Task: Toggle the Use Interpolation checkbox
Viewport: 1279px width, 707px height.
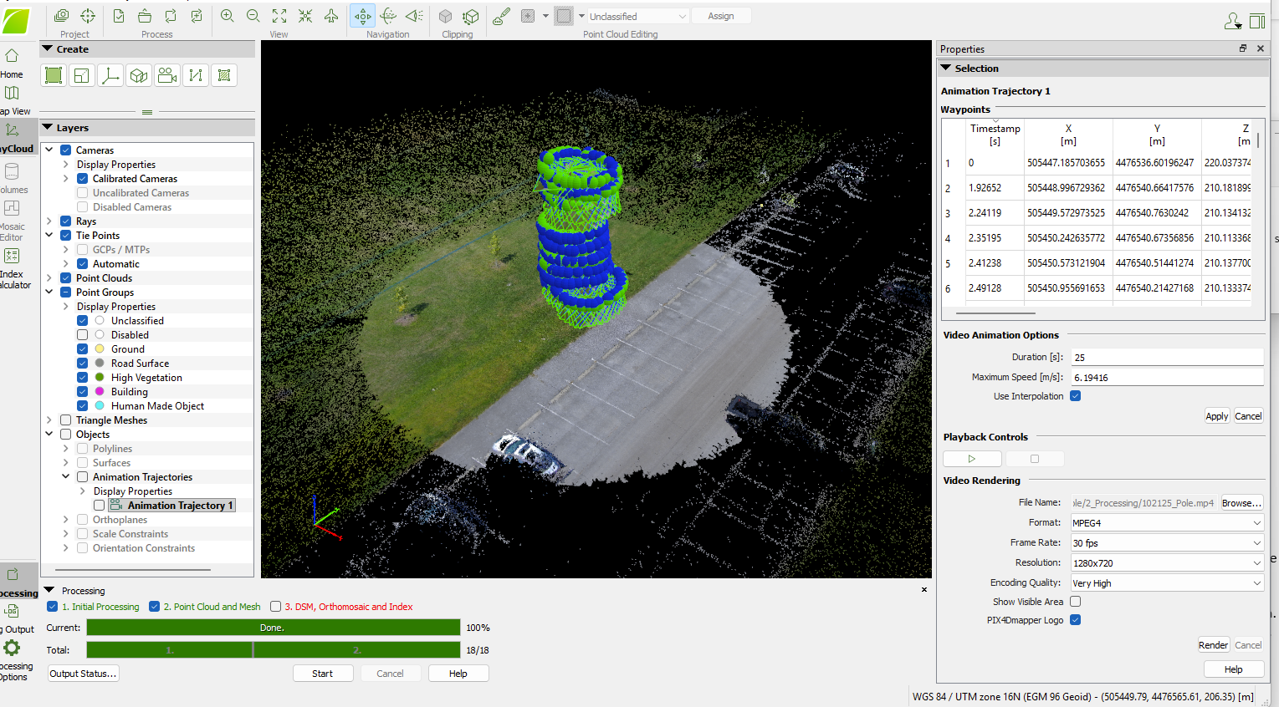Action: coord(1076,396)
